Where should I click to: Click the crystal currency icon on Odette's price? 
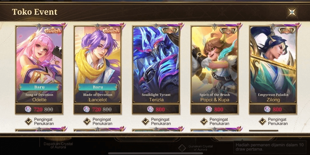pyautogui.click(x=28, y=109)
